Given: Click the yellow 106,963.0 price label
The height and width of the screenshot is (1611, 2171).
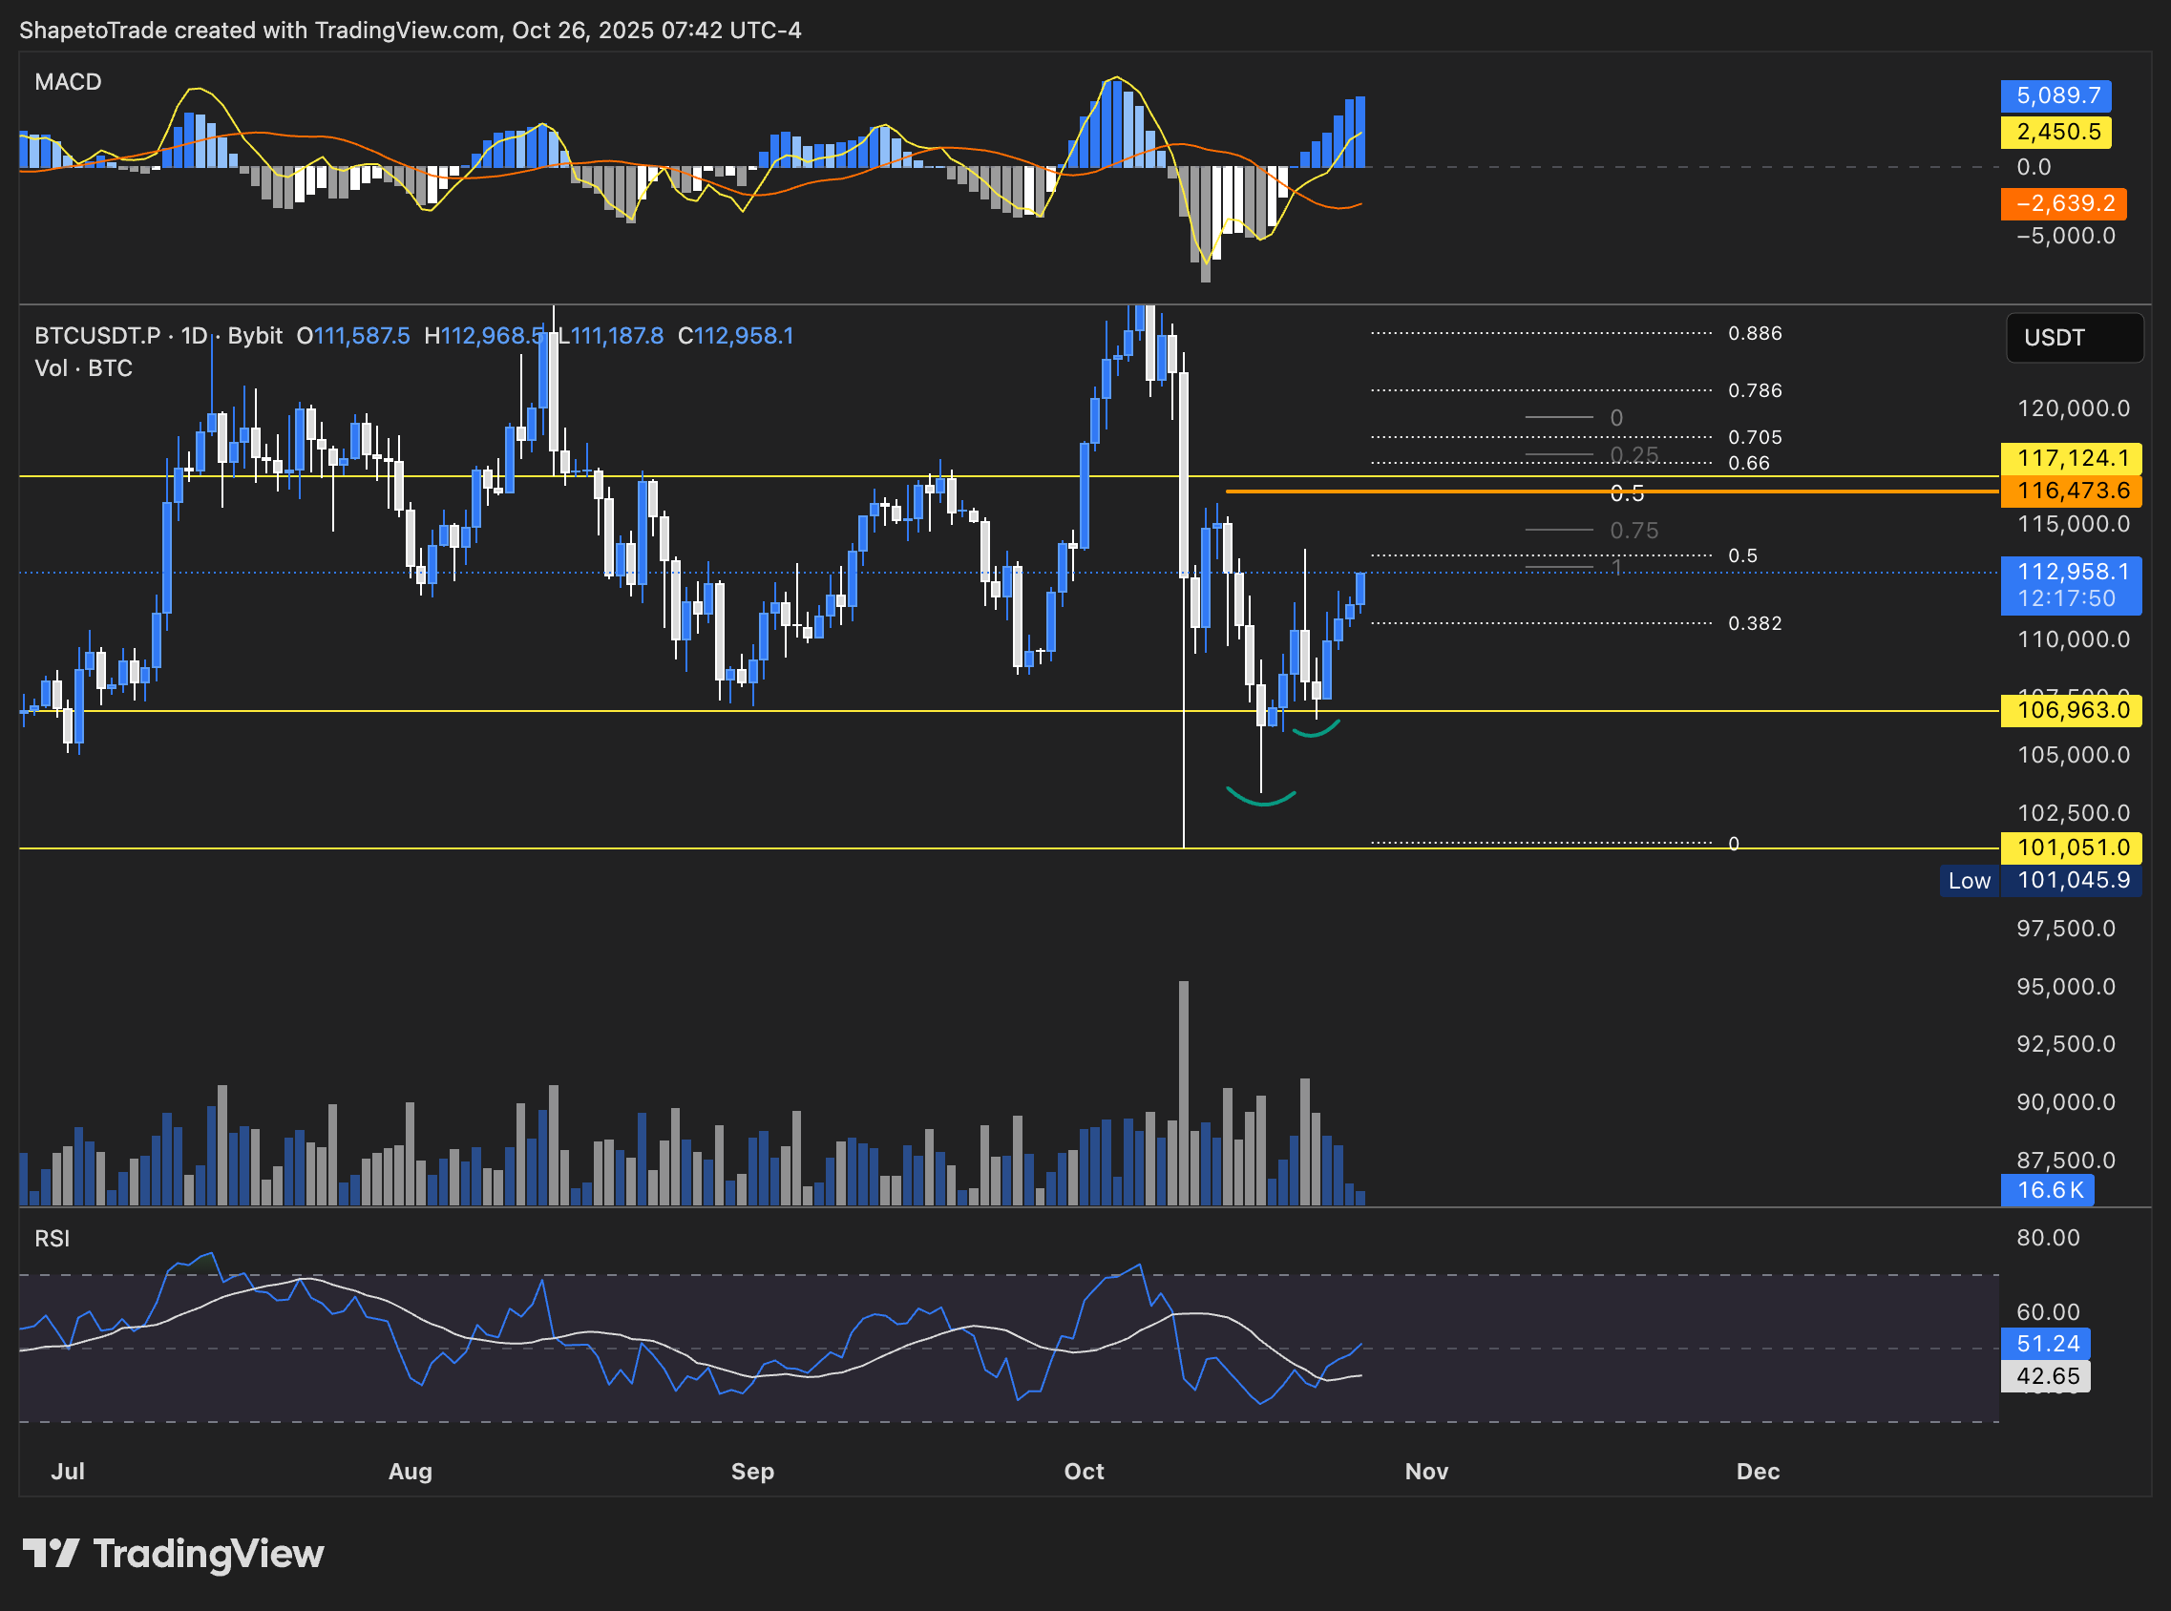Looking at the screenshot, I should click(x=2071, y=710).
